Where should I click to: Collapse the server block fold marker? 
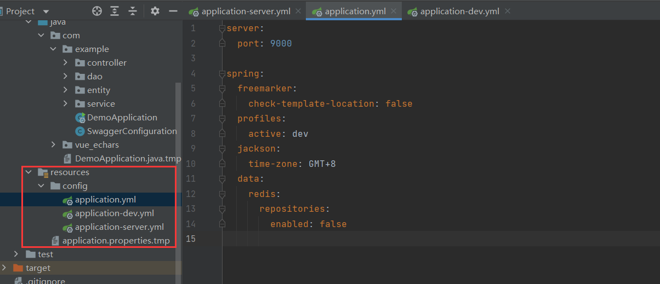click(x=222, y=28)
